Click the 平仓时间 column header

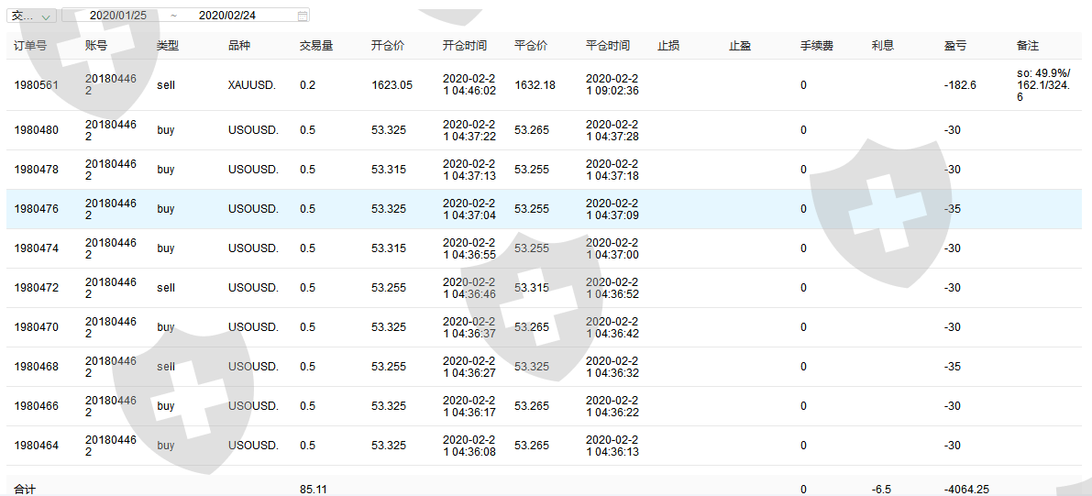[608, 45]
